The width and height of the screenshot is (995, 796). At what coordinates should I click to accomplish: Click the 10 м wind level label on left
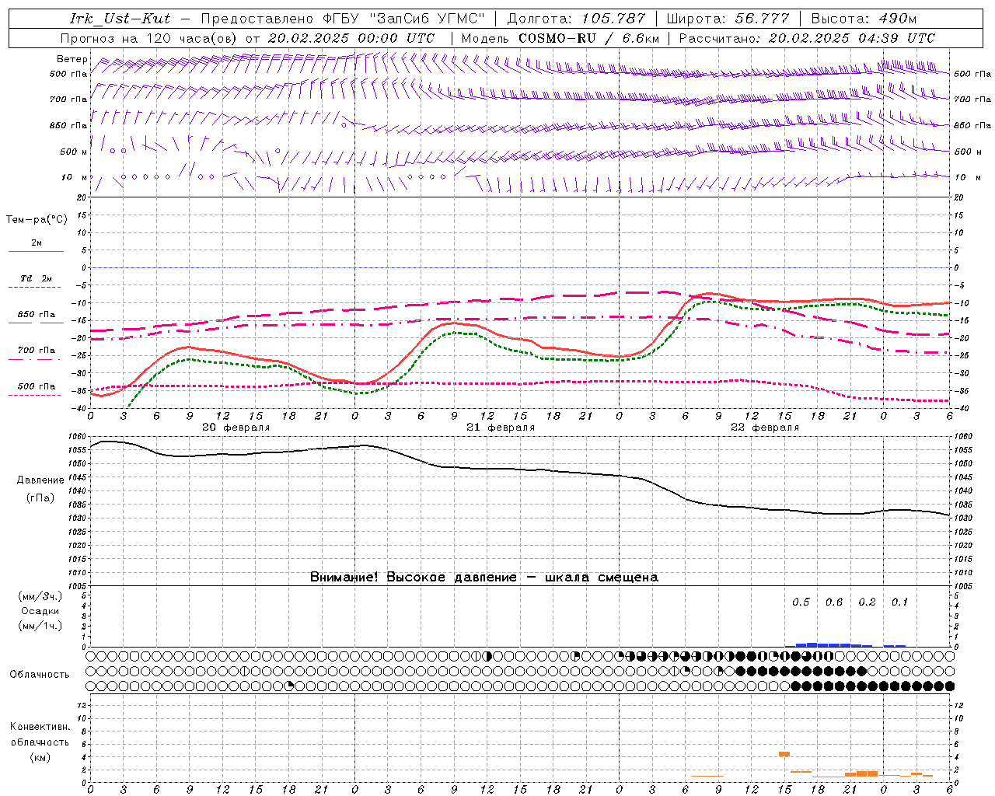click(74, 177)
